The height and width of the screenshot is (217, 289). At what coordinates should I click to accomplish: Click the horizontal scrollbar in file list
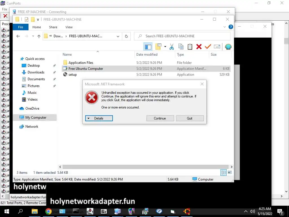pos(146,167)
